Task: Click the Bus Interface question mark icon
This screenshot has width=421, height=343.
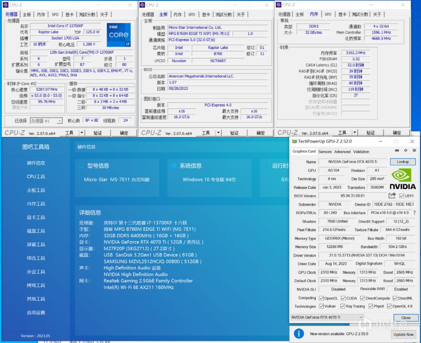Action: [x=414, y=213]
